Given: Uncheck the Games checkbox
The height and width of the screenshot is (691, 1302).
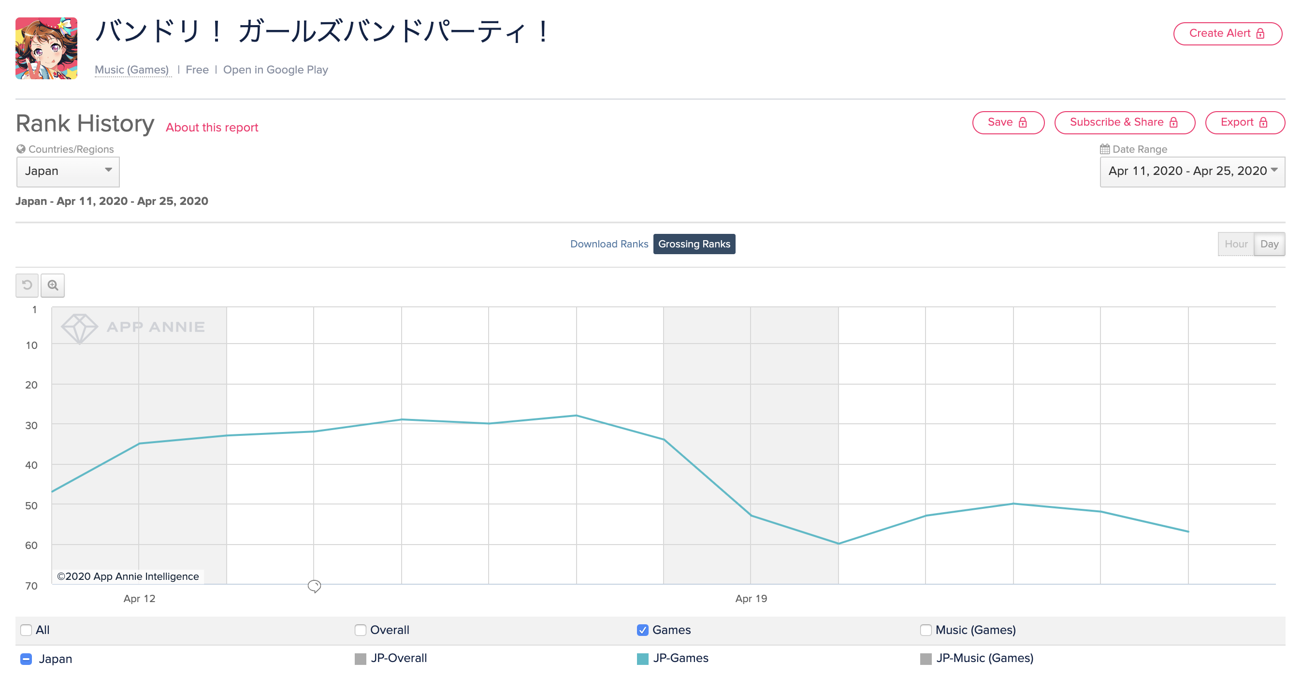Looking at the screenshot, I should tap(642, 630).
